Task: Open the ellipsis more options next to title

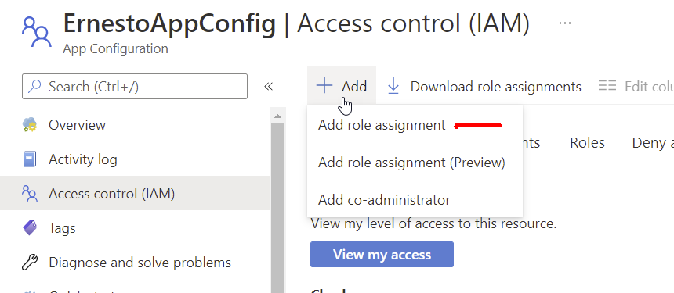Action: pyautogui.click(x=565, y=23)
